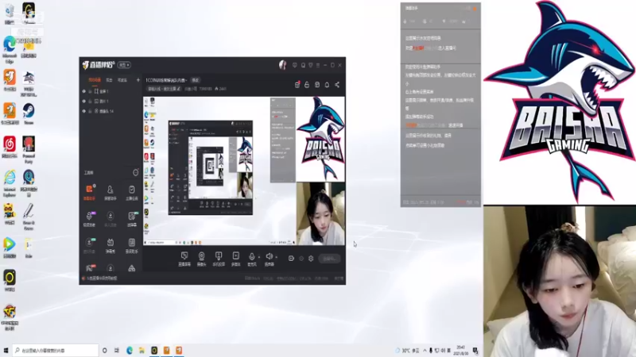Viewport: 636px width, 357px height.
Task: Open the red NetEase music desktop shortcut
Action: click(x=10, y=148)
